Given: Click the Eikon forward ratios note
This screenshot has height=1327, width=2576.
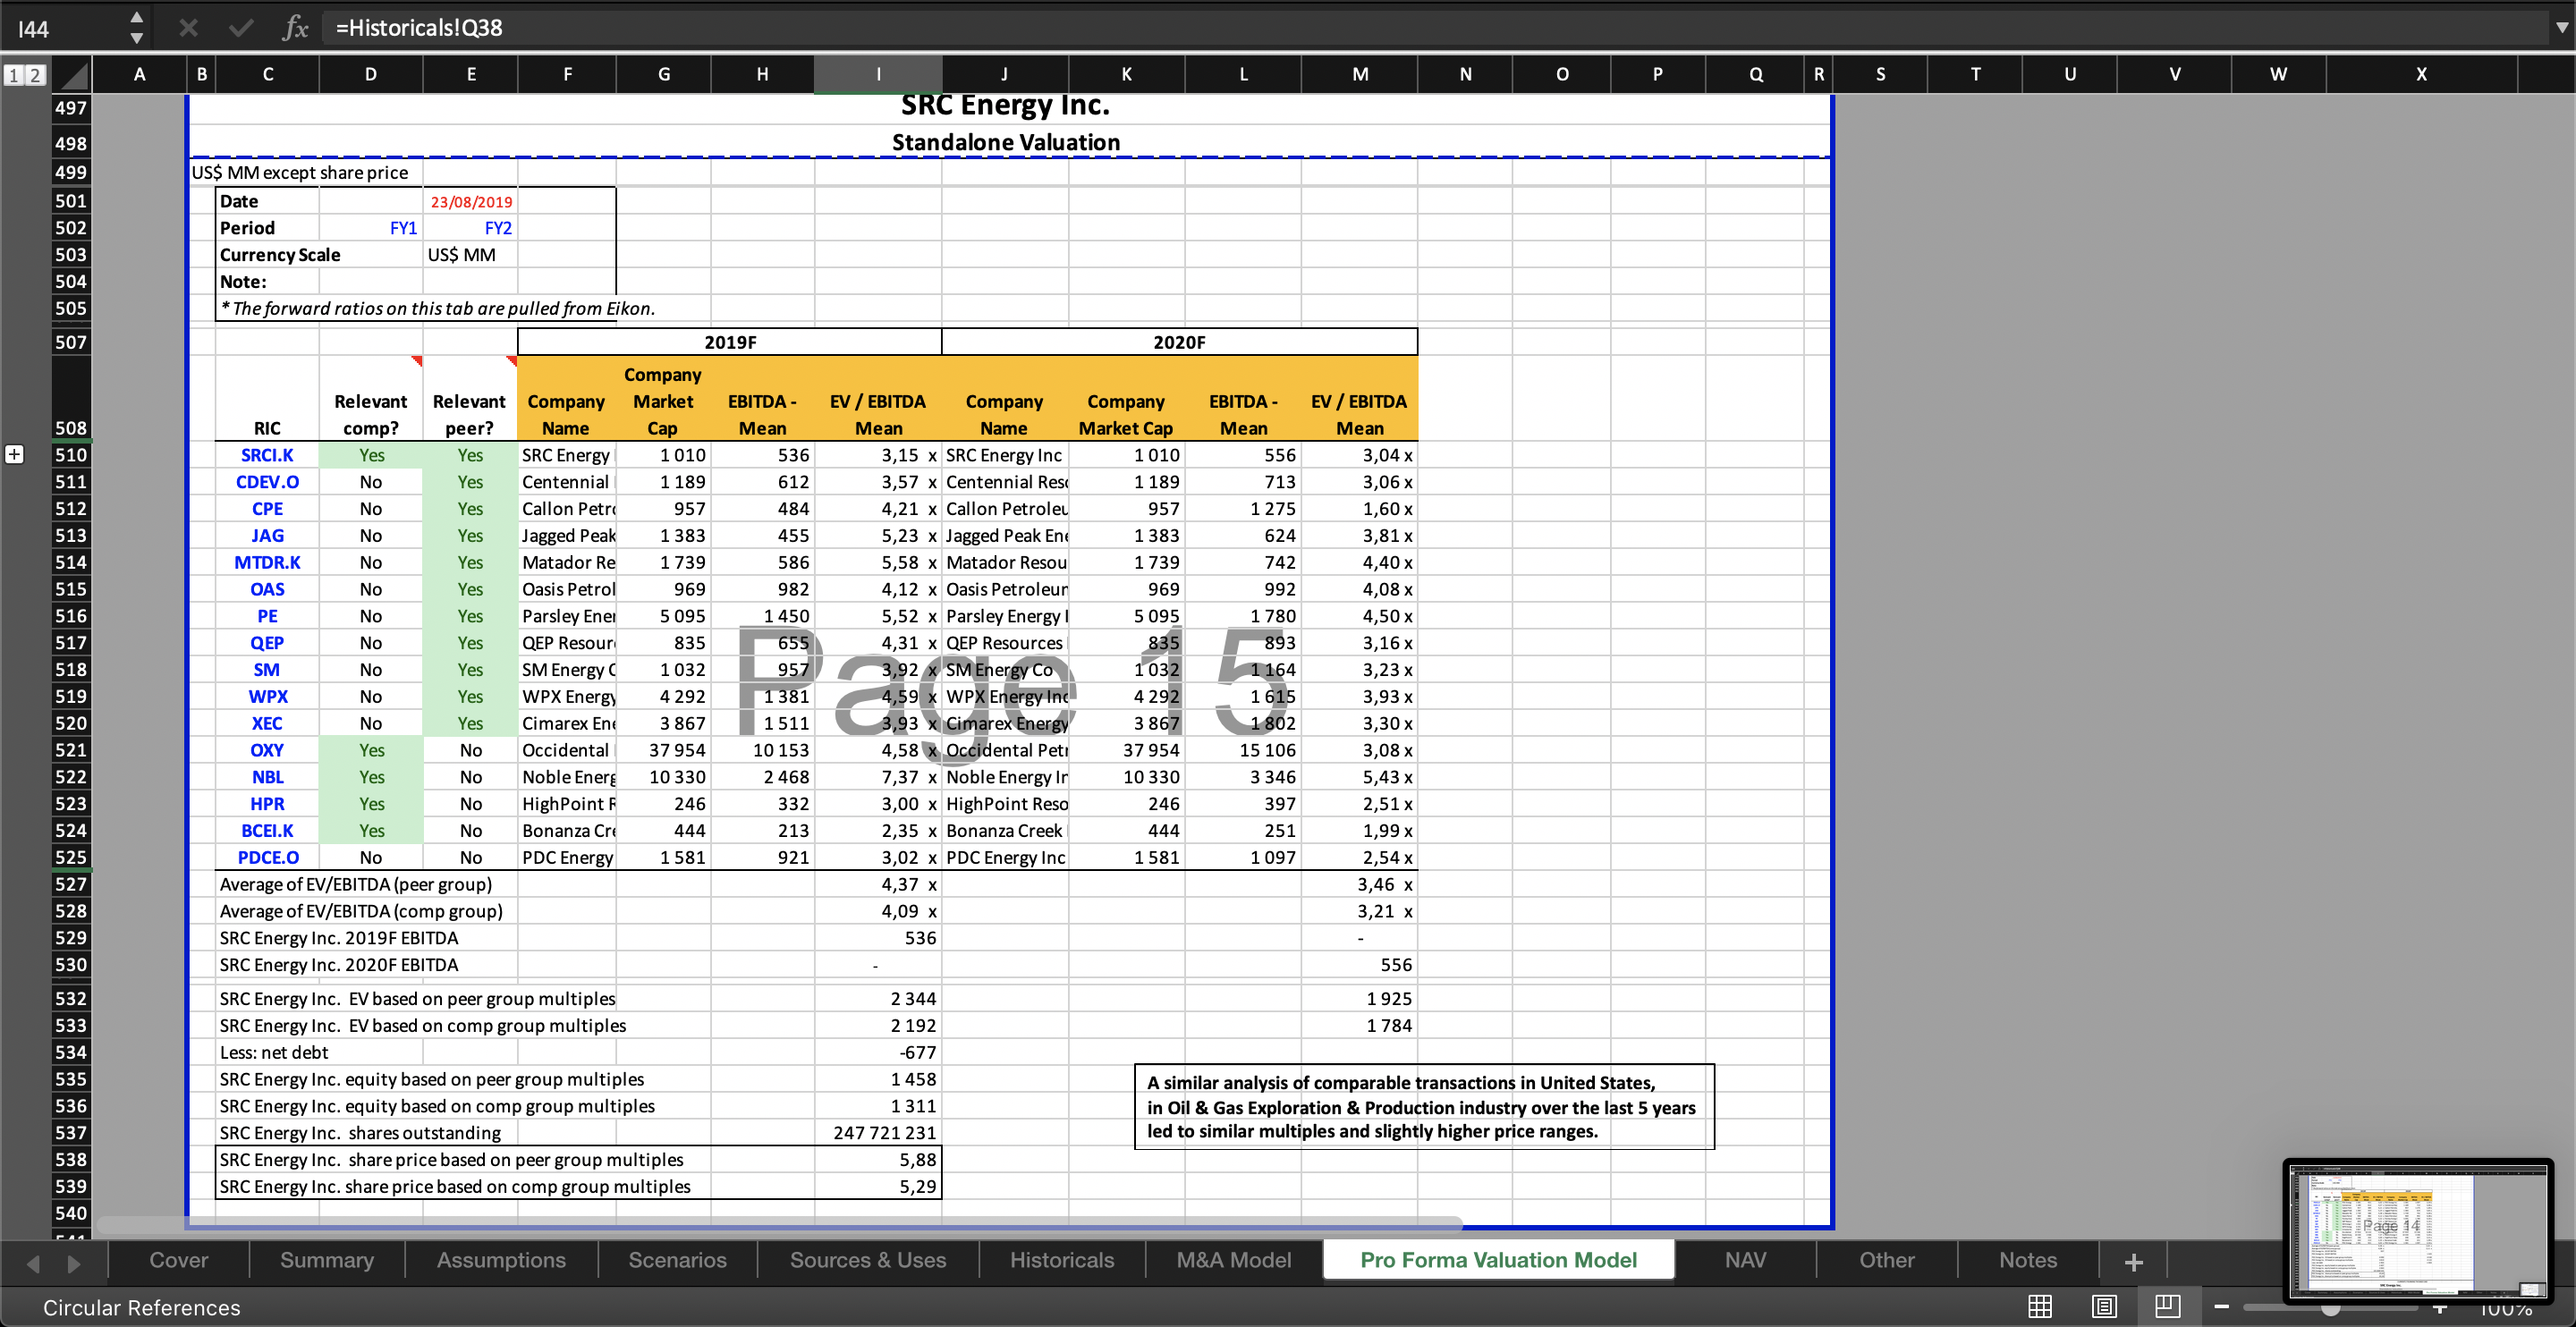Looking at the screenshot, I should [x=438, y=308].
